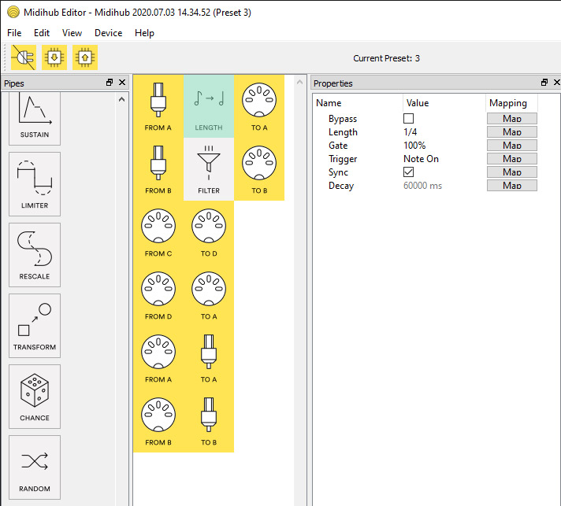Edit the Gate value 100%

(x=414, y=146)
